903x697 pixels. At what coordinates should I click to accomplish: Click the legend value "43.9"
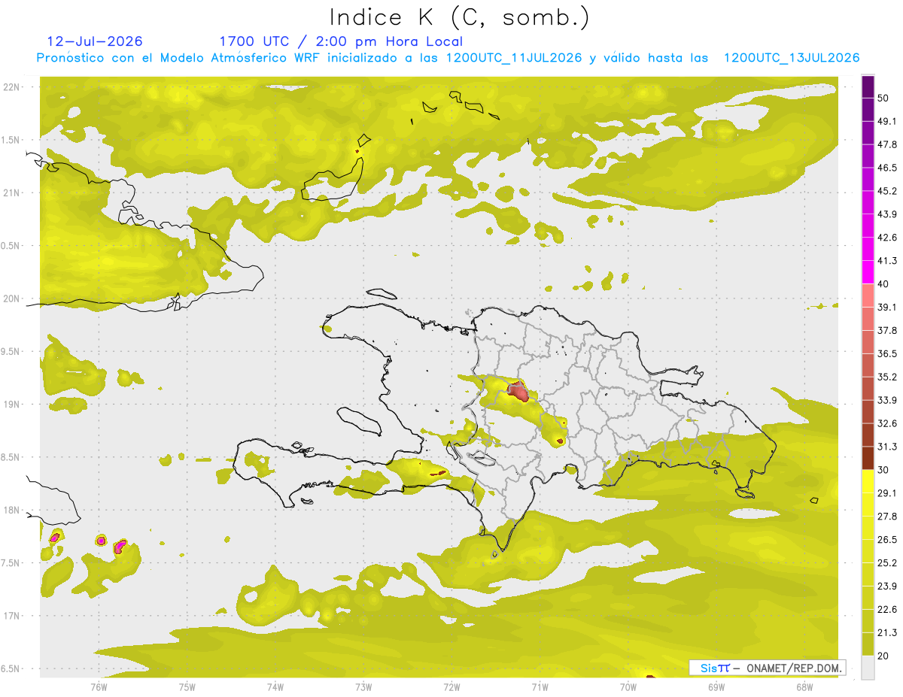887,214
